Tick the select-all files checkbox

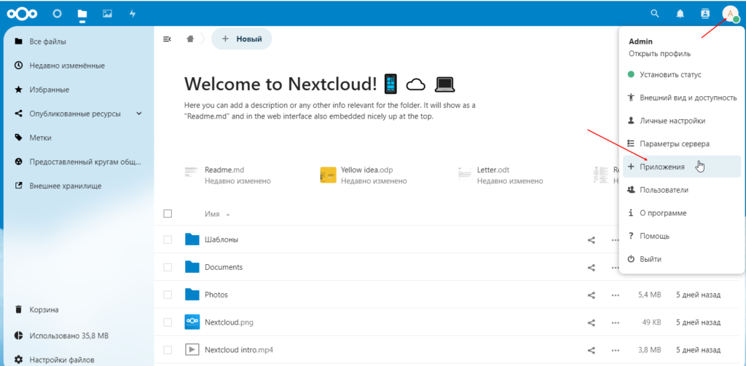click(168, 213)
